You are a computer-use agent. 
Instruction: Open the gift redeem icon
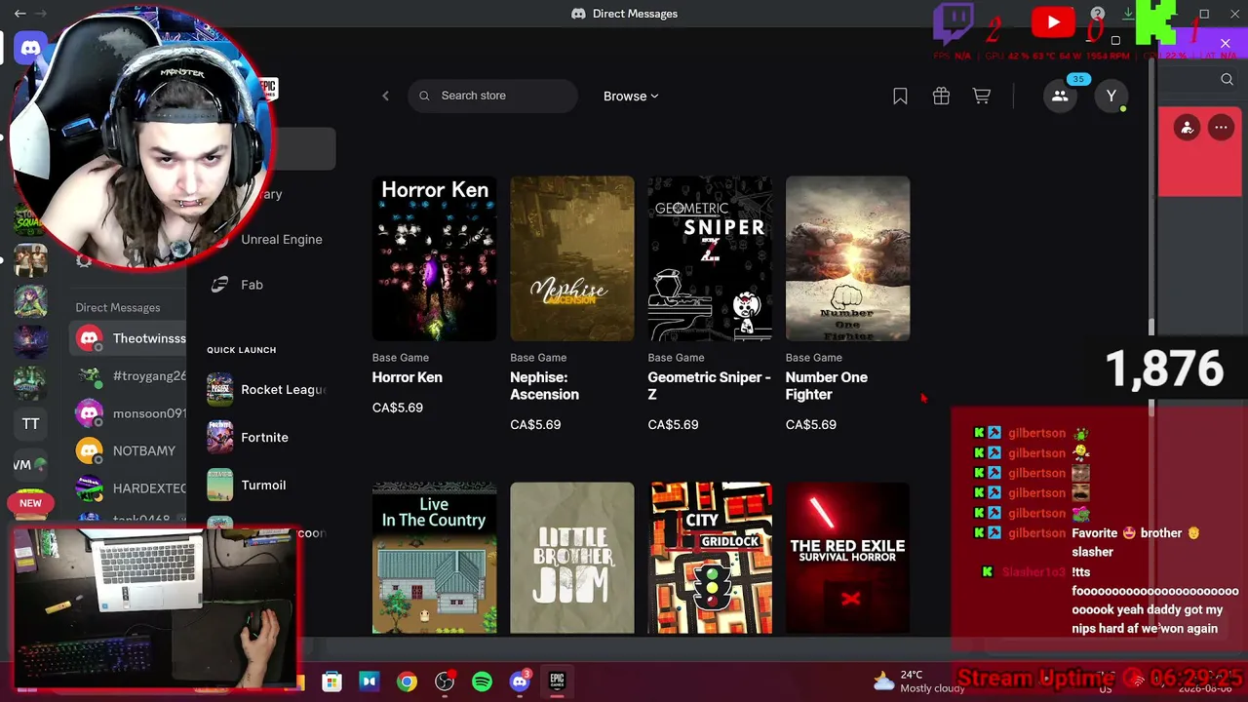941,96
